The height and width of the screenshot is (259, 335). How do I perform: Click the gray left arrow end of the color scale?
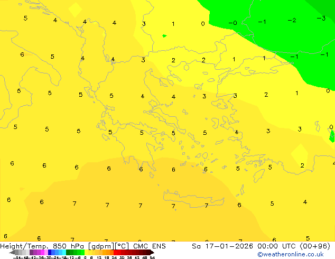[12, 252]
